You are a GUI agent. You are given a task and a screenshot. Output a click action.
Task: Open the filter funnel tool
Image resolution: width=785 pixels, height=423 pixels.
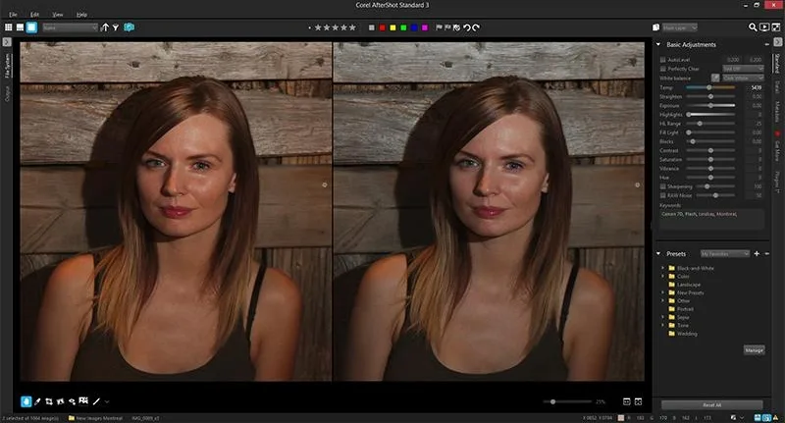[x=116, y=27]
